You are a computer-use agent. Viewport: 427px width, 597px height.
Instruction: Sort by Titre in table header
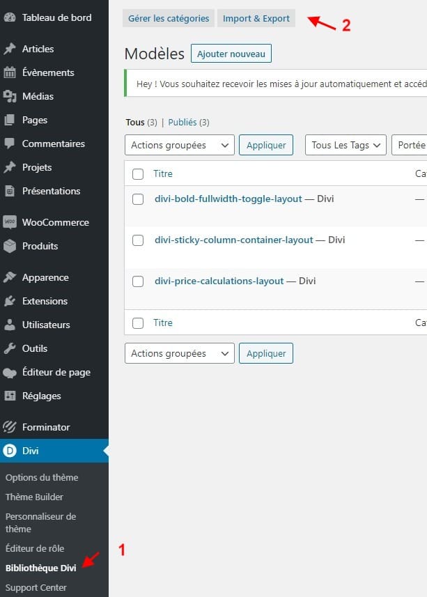(x=163, y=173)
